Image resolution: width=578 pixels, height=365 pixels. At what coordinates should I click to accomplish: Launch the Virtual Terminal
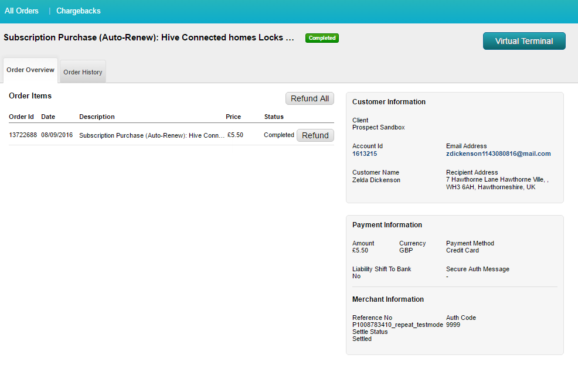click(523, 41)
